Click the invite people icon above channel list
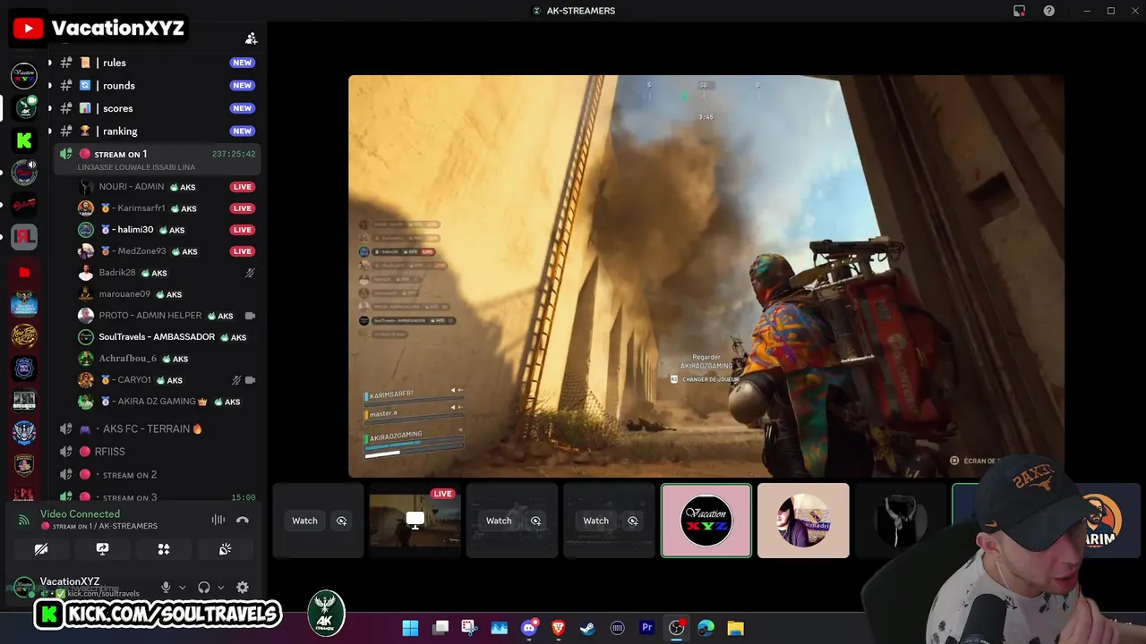The image size is (1146, 644). pyautogui.click(x=252, y=38)
